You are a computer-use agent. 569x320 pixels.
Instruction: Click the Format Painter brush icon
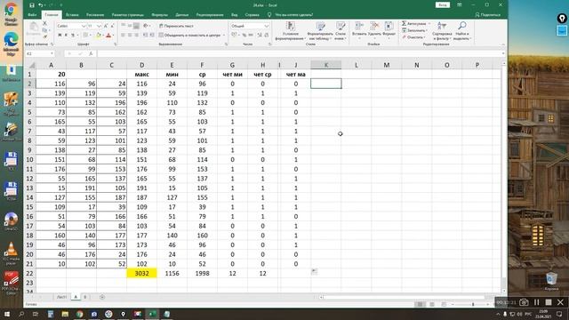[x=44, y=36]
